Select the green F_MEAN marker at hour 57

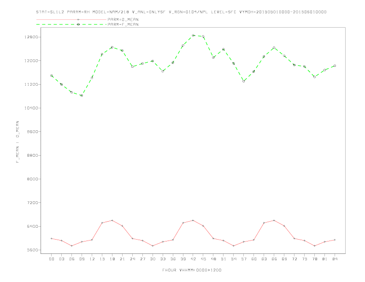244,81
